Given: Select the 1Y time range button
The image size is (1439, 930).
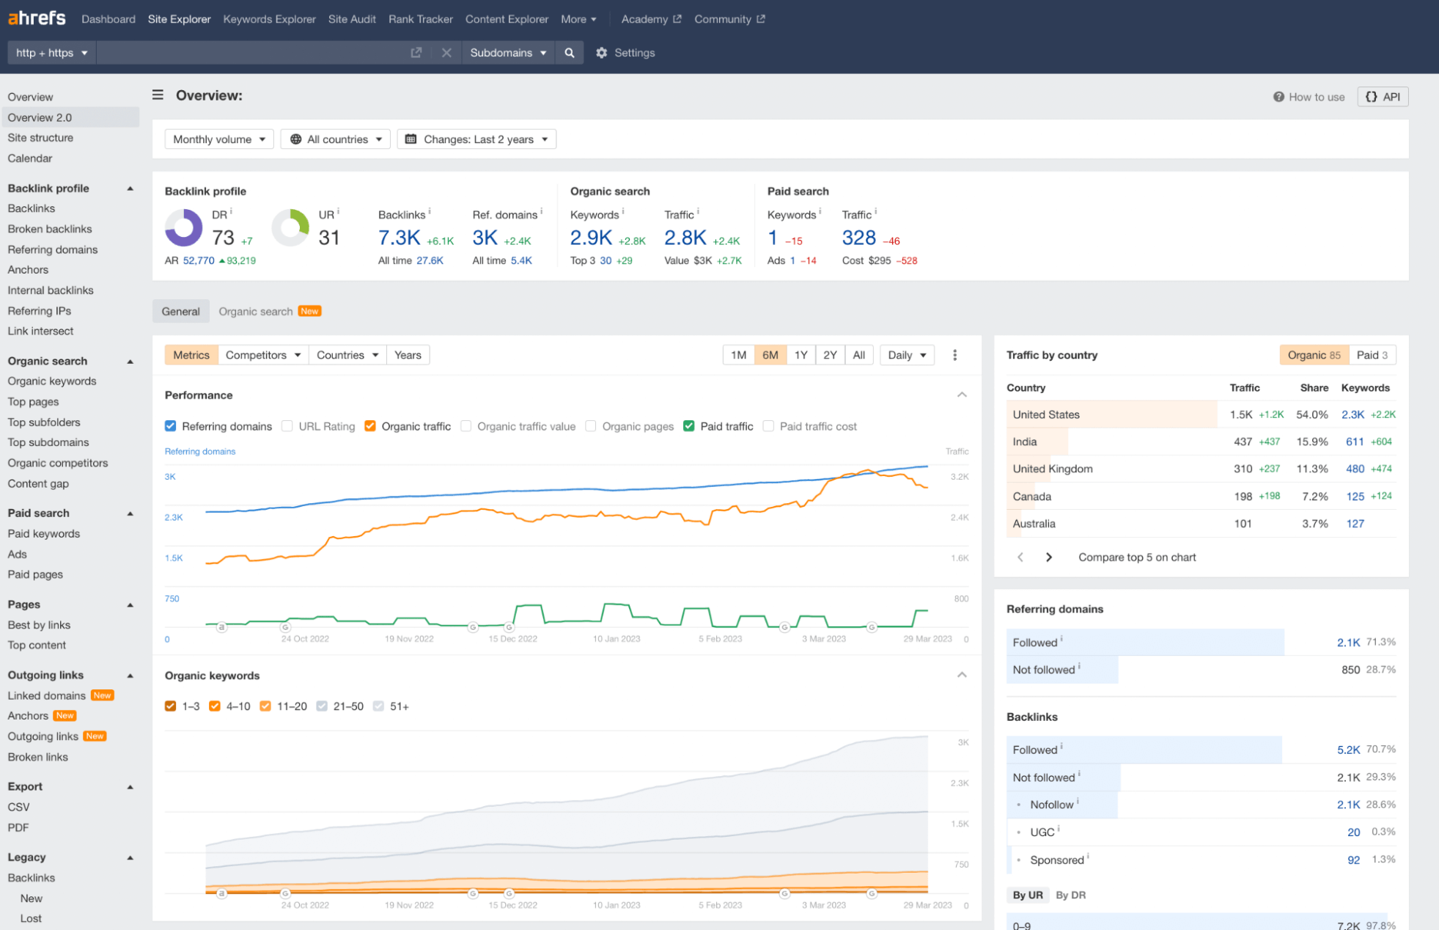Looking at the screenshot, I should coord(801,355).
